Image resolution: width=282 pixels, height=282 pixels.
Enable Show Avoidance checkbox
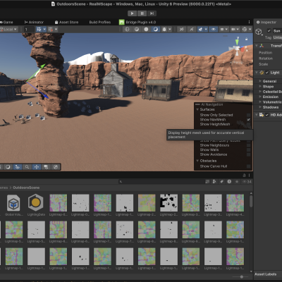tap(248, 154)
